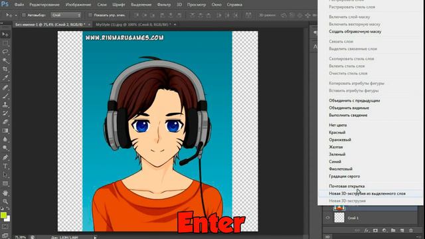
Task: Swap foreground and background colors
Action: [x=8, y=209]
